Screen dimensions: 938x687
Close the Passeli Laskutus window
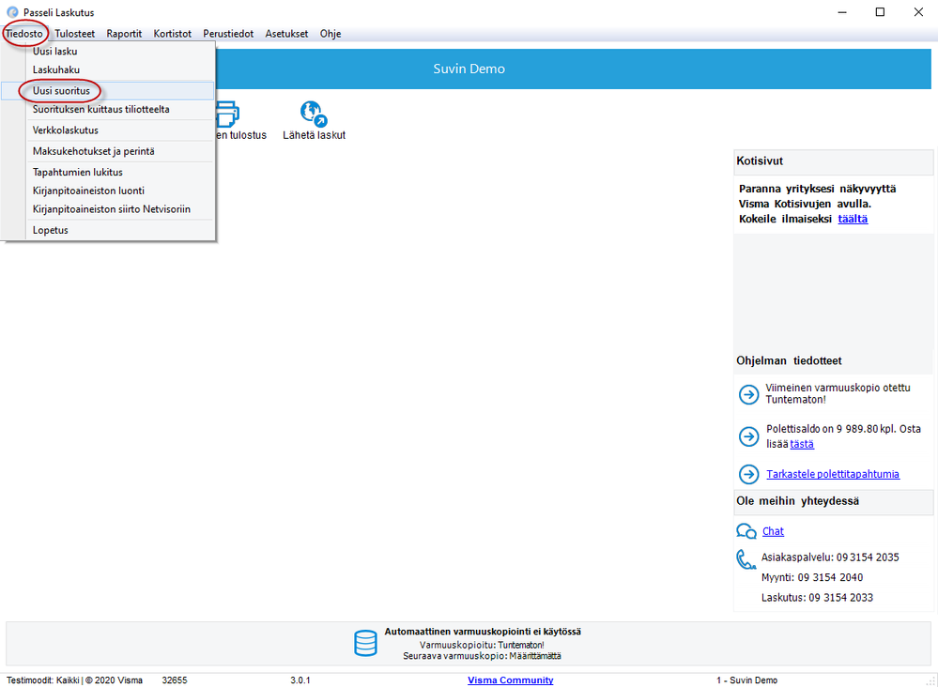918,12
